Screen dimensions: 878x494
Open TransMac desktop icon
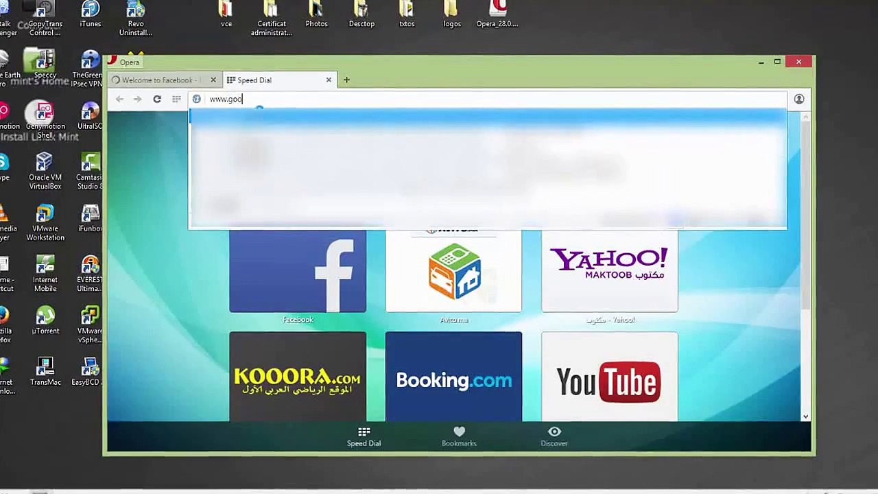45,372
